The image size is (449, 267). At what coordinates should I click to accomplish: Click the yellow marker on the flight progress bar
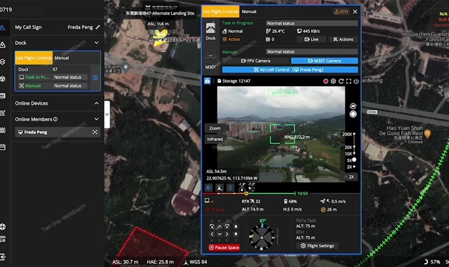pos(246,193)
